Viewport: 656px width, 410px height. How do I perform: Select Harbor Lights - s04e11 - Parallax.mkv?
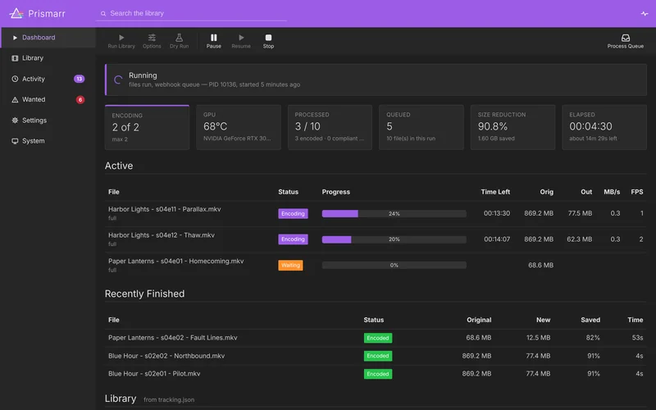click(165, 209)
